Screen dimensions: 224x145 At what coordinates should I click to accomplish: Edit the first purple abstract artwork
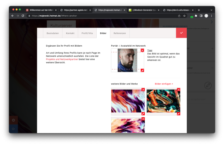click(143, 114)
